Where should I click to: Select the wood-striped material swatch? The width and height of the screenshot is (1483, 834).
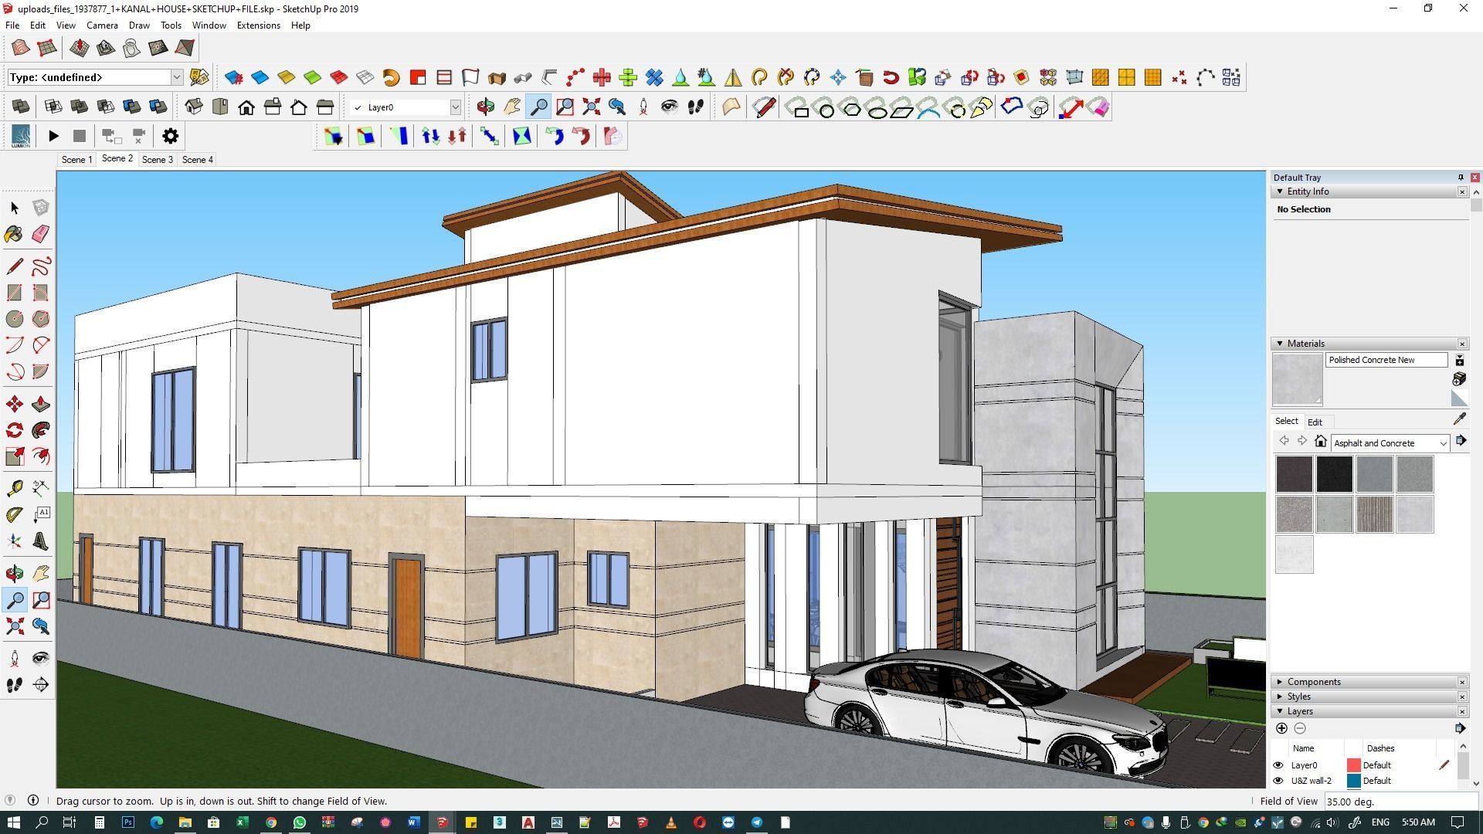(1374, 514)
